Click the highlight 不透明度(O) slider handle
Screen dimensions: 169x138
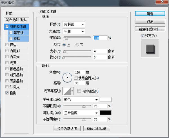84,106
